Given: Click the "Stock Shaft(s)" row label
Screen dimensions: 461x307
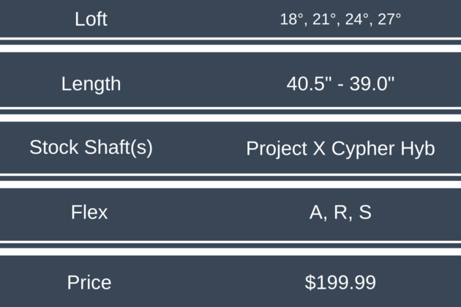Looking at the screenshot, I should [x=91, y=147].
